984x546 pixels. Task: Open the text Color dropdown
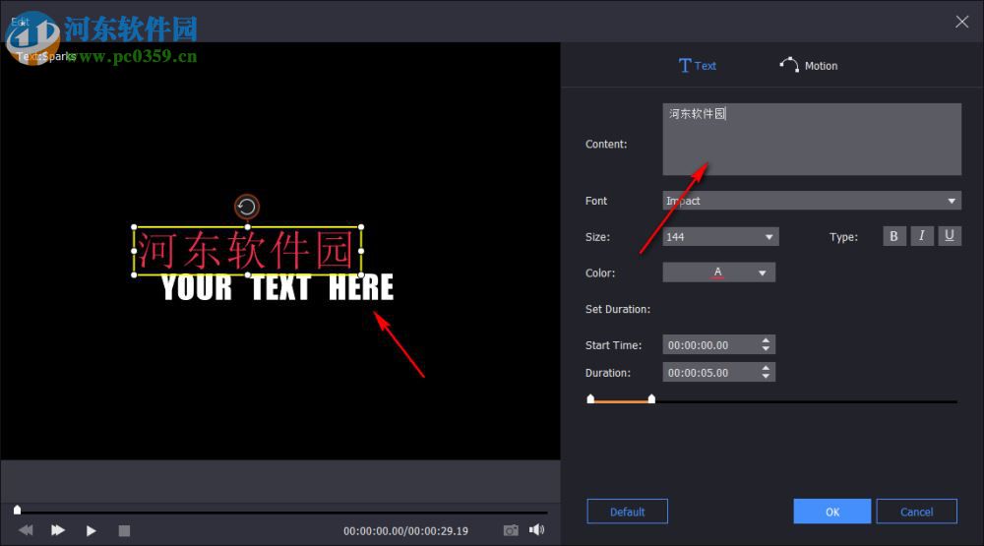tap(718, 273)
